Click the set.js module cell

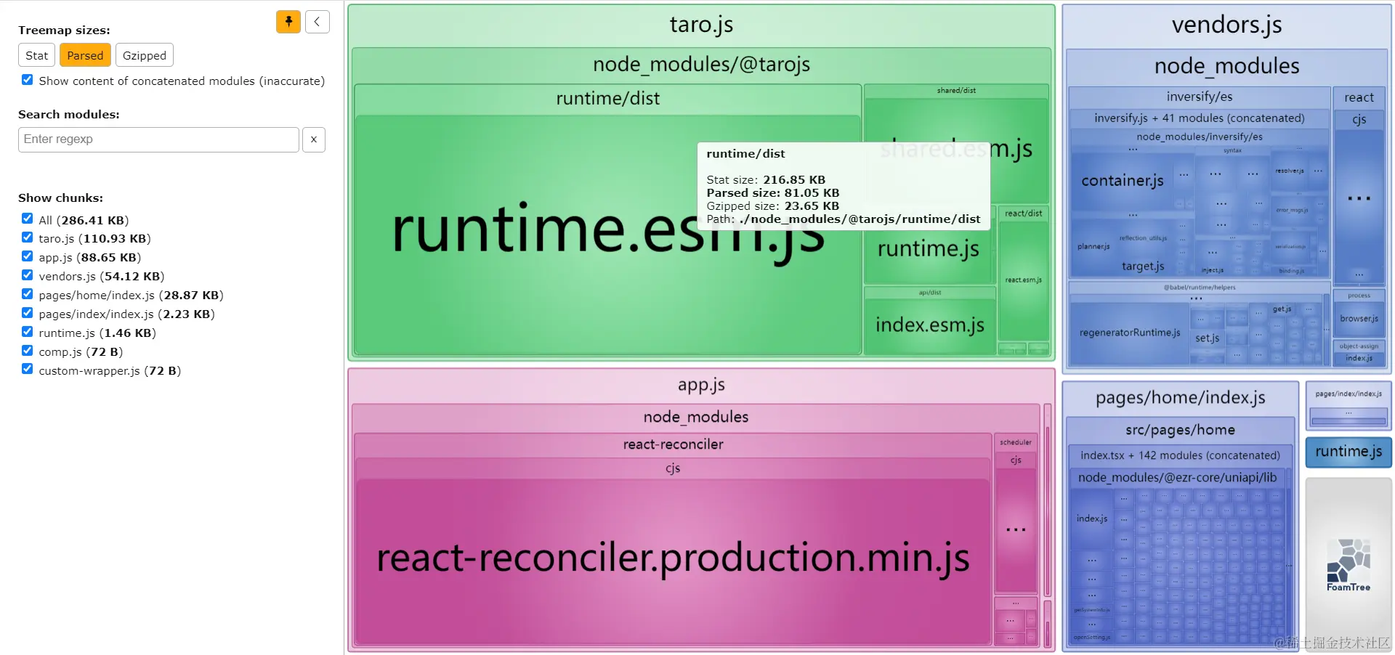1207,338
